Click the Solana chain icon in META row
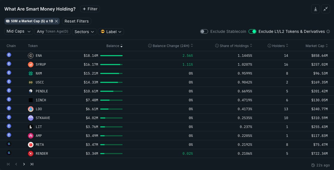Screen dimensions: 334x170 coord(9,144)
